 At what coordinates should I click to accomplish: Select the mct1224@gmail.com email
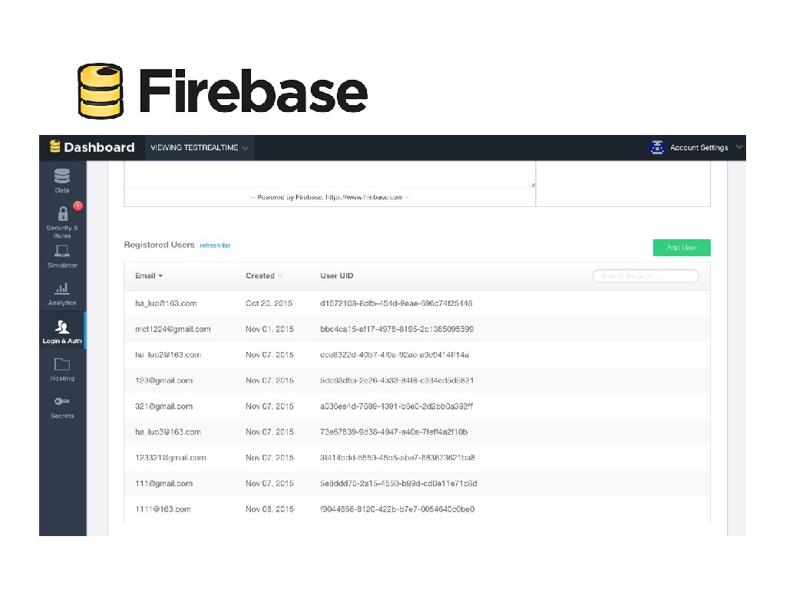coord(173,329)
